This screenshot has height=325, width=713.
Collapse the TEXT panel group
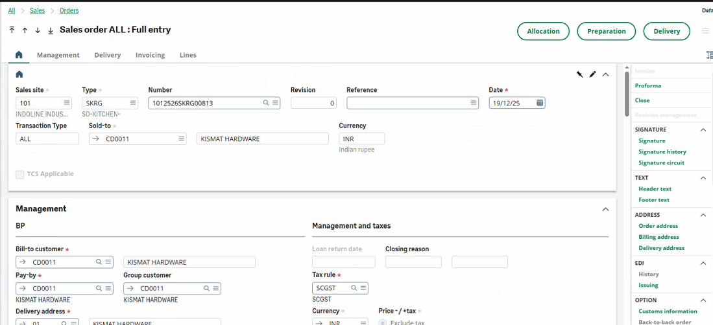703,178
